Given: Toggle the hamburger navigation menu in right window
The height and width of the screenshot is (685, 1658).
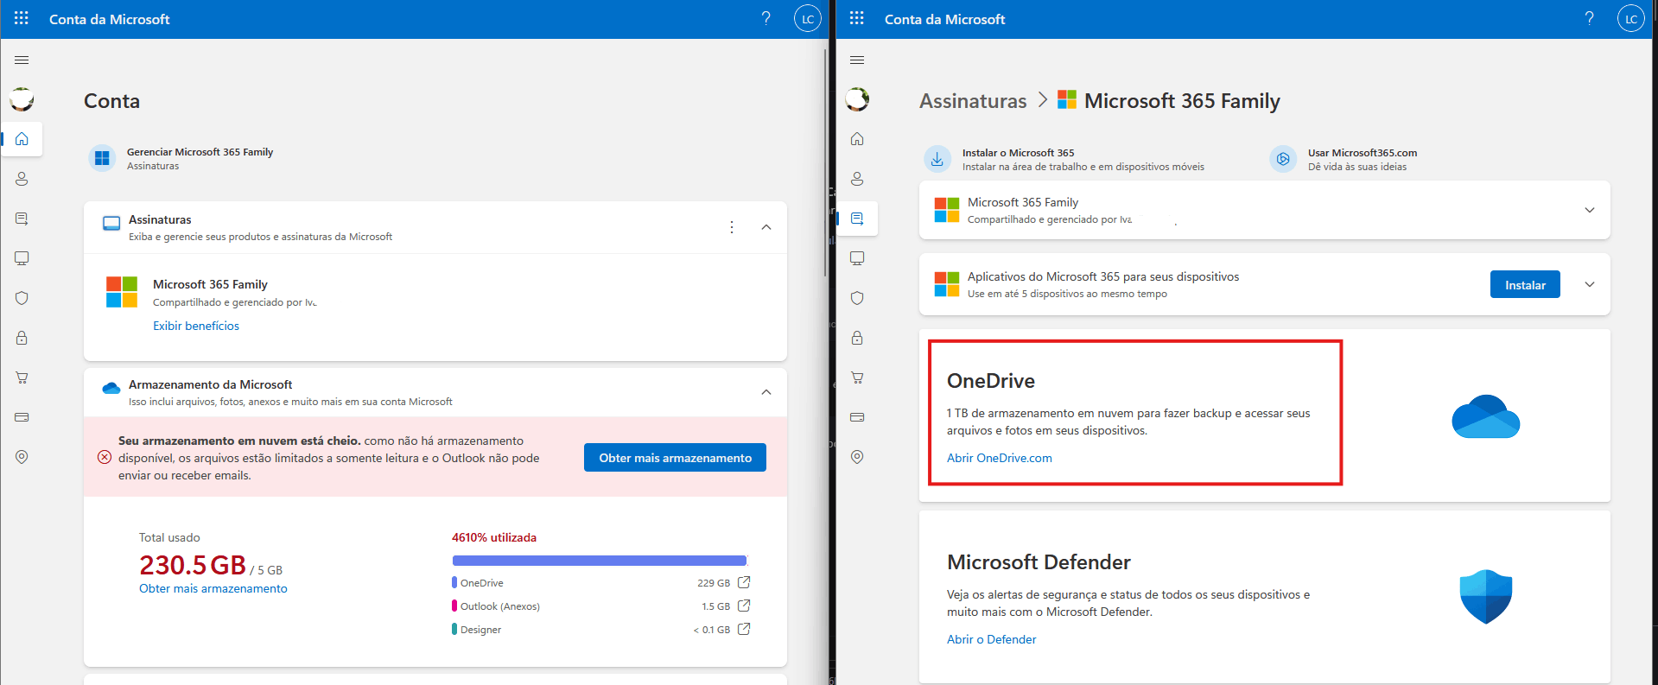Looking at the screenshot, I should click(x=857, y=60).
